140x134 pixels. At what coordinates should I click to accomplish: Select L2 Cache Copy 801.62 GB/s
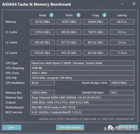coord(96,42)
